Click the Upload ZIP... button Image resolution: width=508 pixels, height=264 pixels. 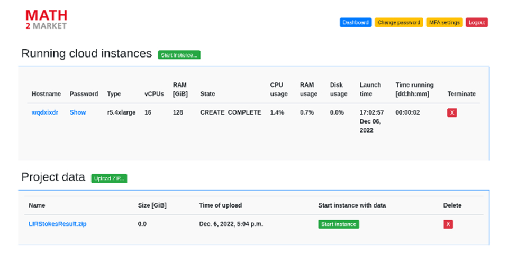tap(109, 178)
